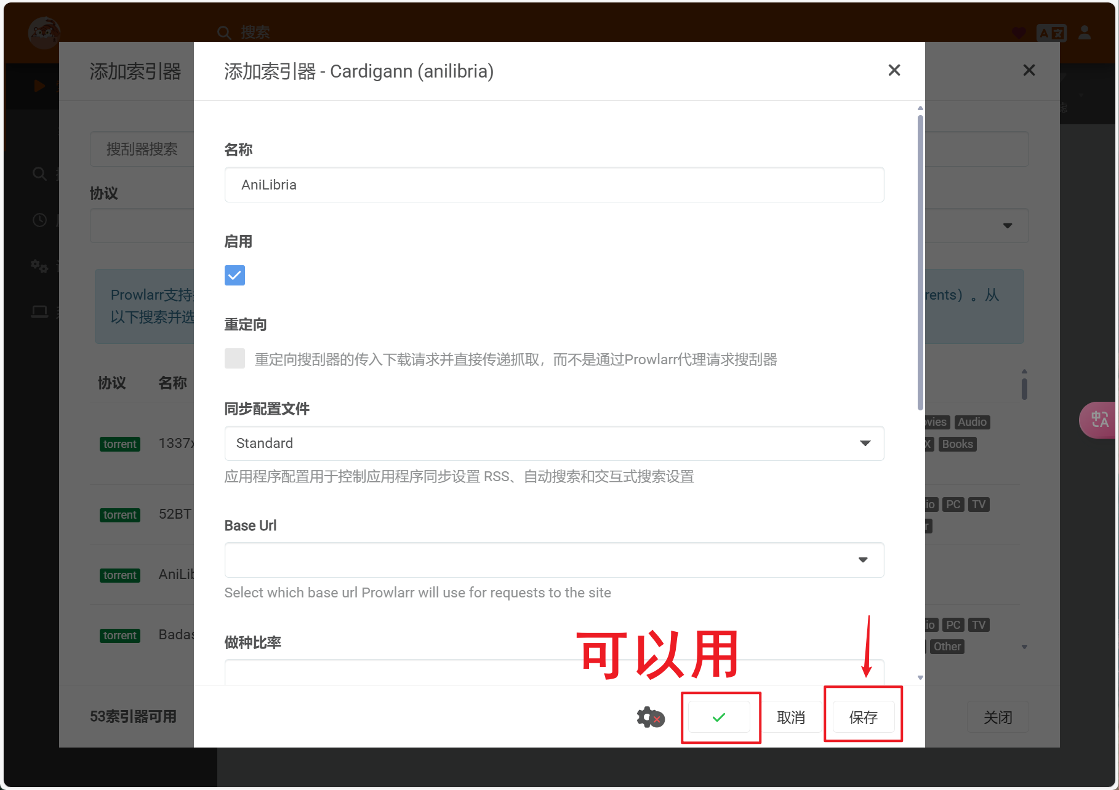1119x790 pixels.
Task: Click the user profile icon
Action: (1085, 33)
